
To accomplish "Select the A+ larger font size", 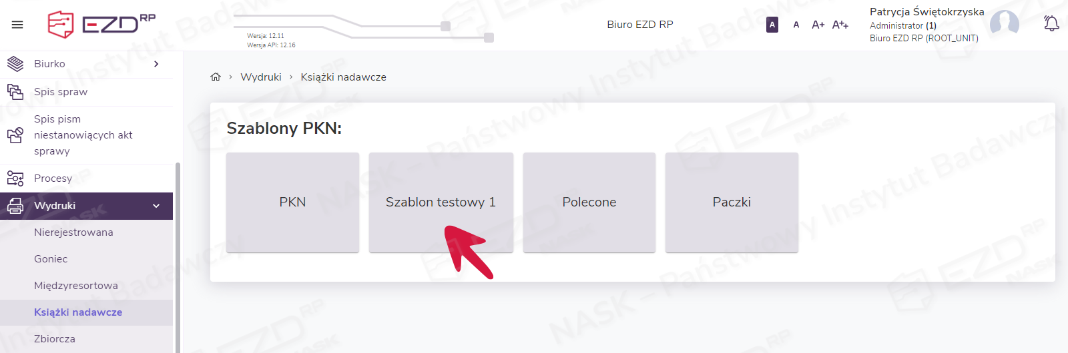I will (818, 25).
